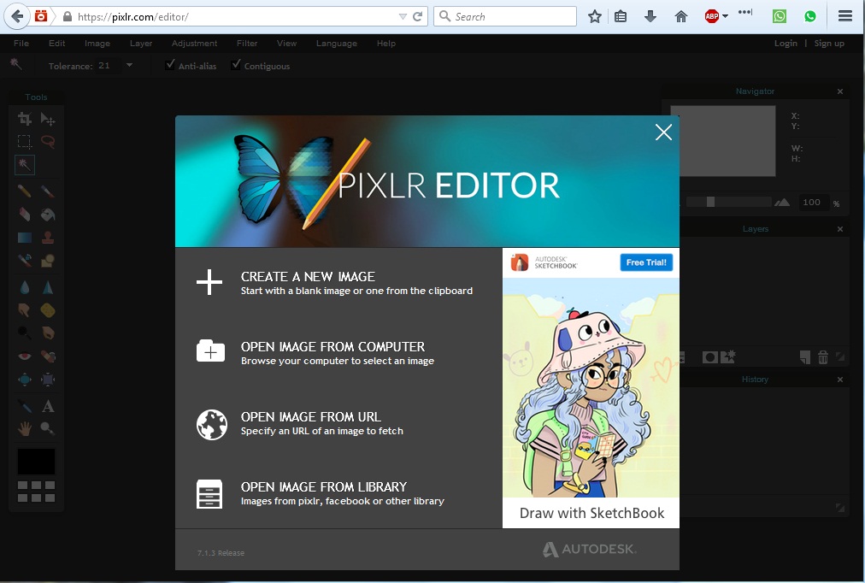Select the Pencil tool
The height and width of the screenshot is (583, 865).
24,191
